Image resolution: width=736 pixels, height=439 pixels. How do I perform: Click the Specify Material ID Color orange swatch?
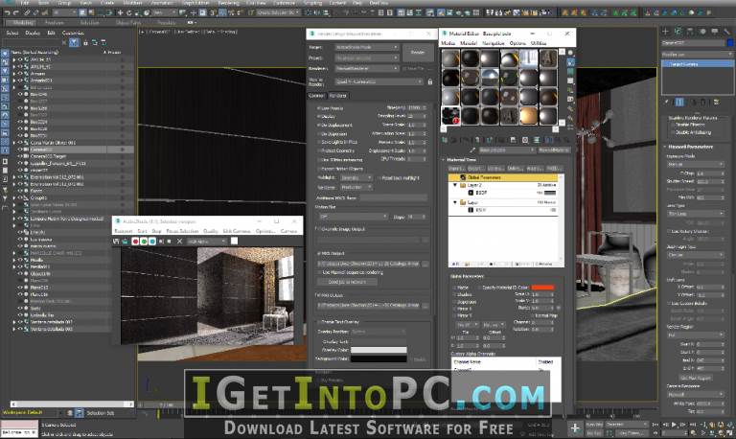(542, 288)
